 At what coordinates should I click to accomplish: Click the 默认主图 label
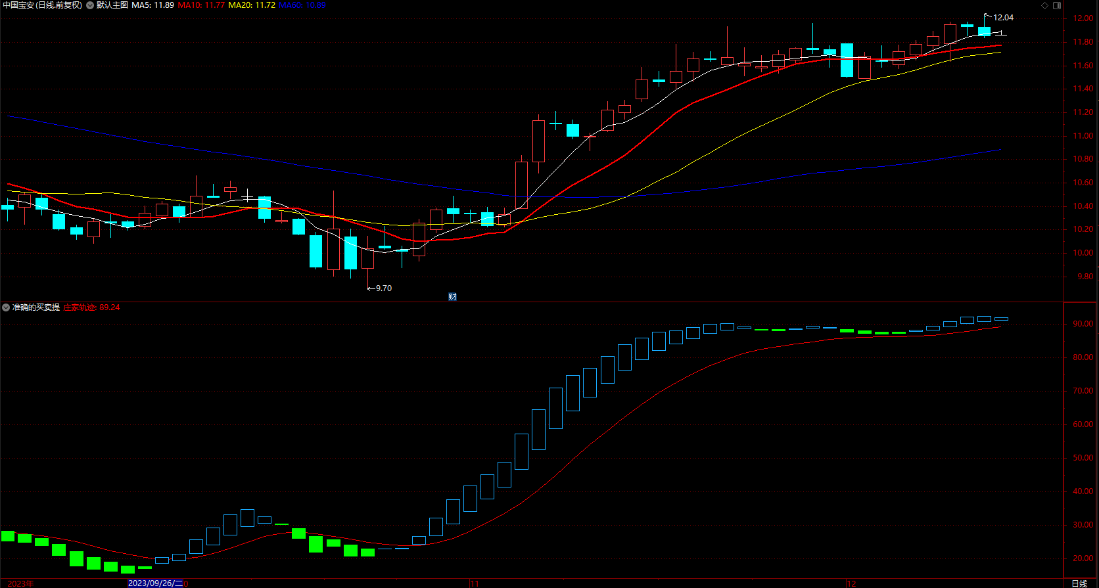[112, 5]
